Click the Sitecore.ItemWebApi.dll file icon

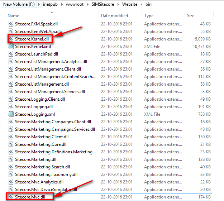tap(11, 31)
